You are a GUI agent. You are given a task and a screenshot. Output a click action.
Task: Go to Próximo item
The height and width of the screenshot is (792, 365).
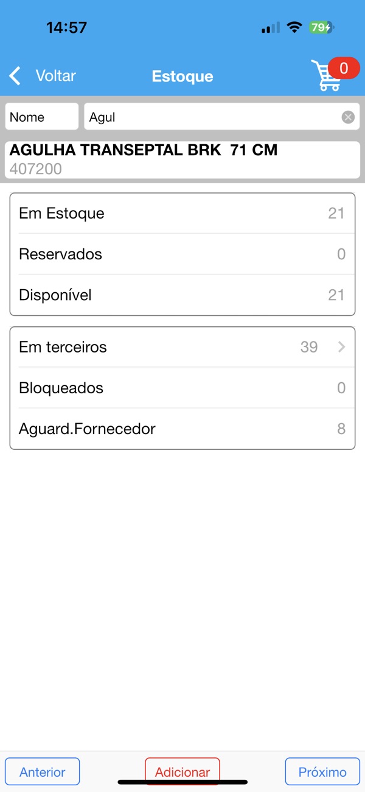[322, 772]
